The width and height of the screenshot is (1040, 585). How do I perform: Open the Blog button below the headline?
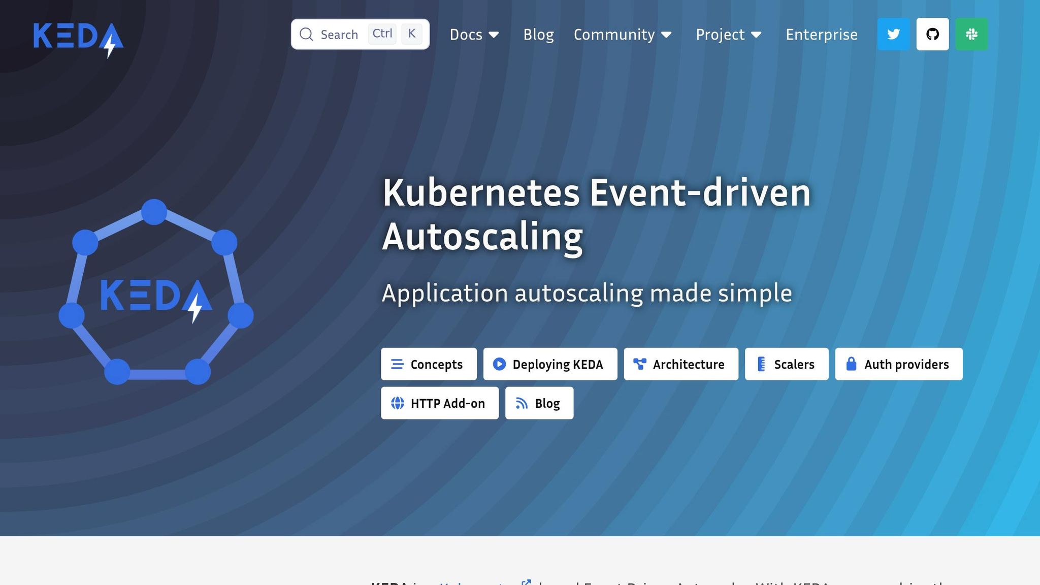pyautogui.click(x=539, y=403)
